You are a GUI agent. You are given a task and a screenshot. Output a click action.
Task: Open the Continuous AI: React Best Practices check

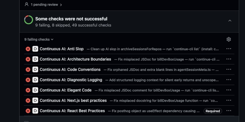(72, 111)
